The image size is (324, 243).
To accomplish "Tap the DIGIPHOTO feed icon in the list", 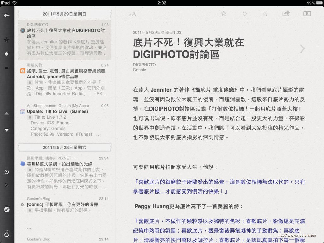I will [x=23, y=31].
